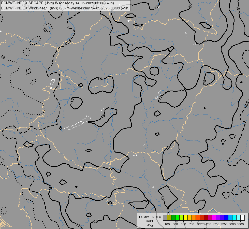Click the 2250 legend value label
Screen dimensions: 249x229
click(x=224, y=224)
